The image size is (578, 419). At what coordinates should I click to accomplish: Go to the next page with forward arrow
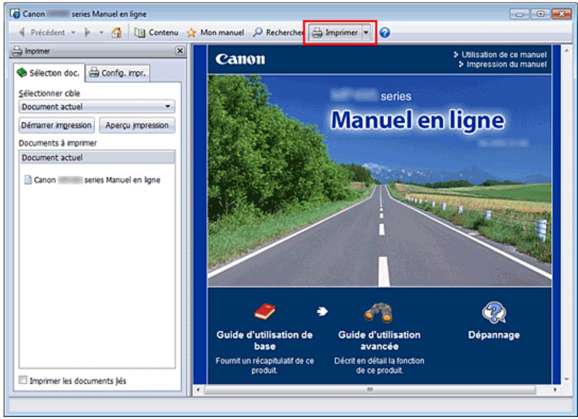pos(88,33)
